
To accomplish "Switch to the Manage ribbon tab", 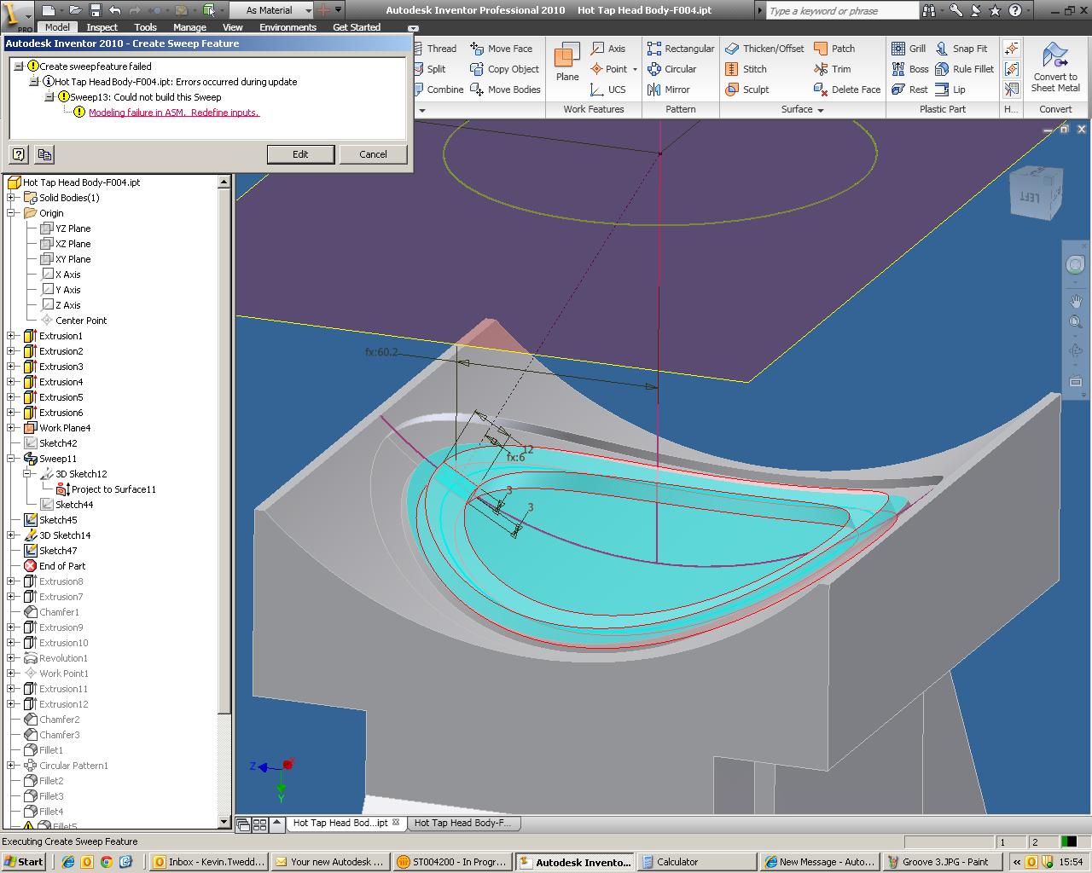I will [x=189, y=27].
